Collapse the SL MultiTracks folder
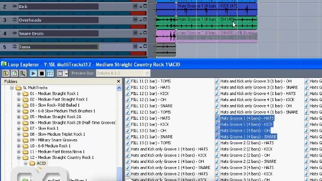This screenshot has height=181, width=322. coord(12,88)
